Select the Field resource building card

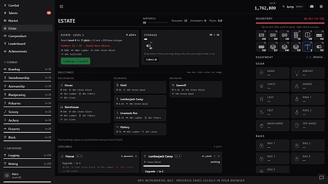click(x=140, y=87)
